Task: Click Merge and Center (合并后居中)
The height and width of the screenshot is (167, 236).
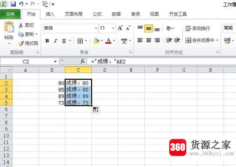Action: coord(199,40)
